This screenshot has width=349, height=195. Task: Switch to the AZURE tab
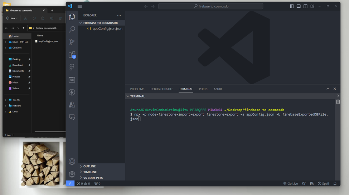[218, 89]
